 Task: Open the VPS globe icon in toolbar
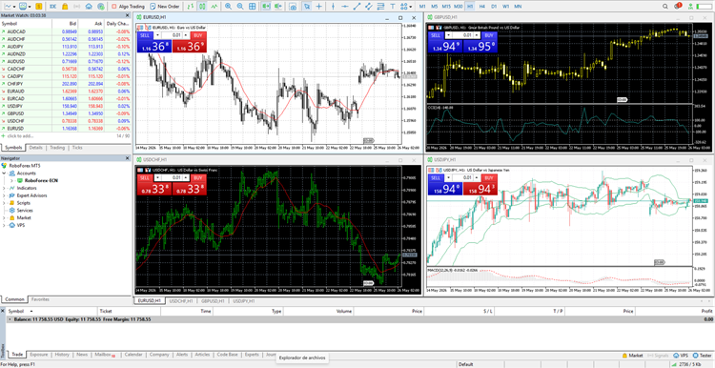click(x=101, y=7)
